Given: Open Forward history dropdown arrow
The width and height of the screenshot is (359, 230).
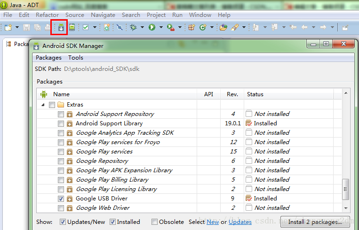Looking at the screenshot, I should tap(332, 27).
